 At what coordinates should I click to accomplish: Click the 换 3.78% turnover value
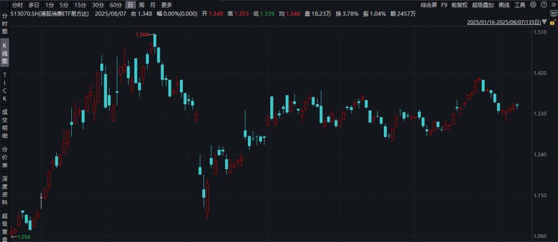[x=347, y=14]
